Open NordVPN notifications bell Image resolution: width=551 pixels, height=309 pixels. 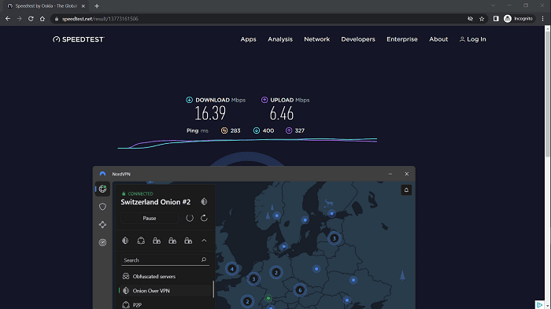tap(406, 190)
